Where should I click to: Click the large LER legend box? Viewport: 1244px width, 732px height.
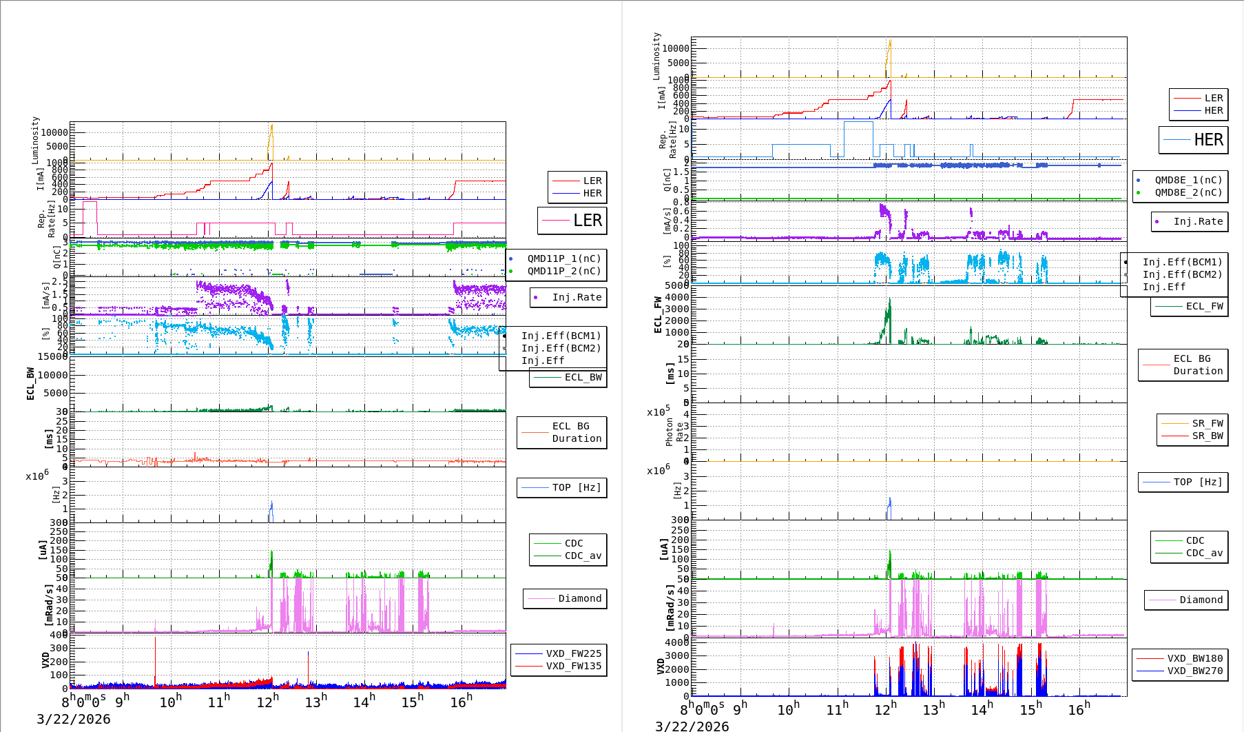[572, 221]
